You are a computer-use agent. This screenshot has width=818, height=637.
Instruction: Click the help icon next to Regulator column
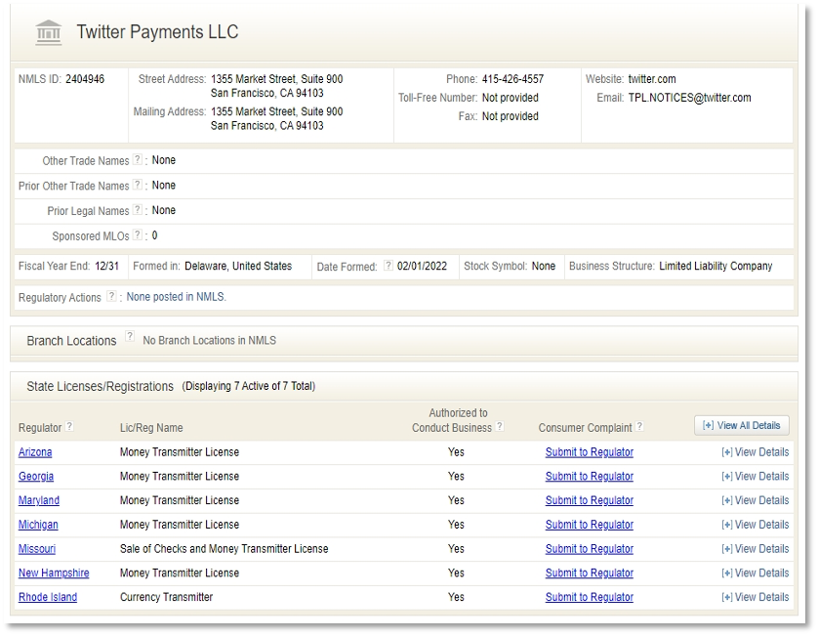pos(69,427)
